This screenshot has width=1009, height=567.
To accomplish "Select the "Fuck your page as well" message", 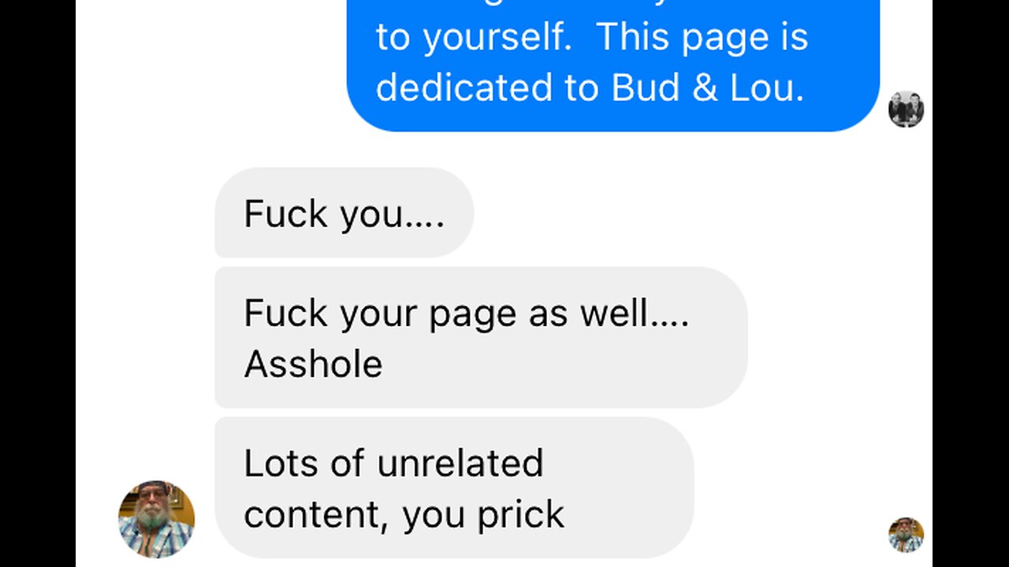I will pos(481,337).
